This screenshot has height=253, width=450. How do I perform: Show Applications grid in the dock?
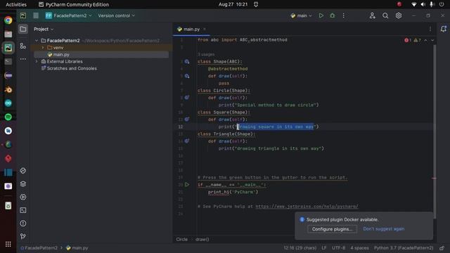pyautogui.click(x=8, y=244)
